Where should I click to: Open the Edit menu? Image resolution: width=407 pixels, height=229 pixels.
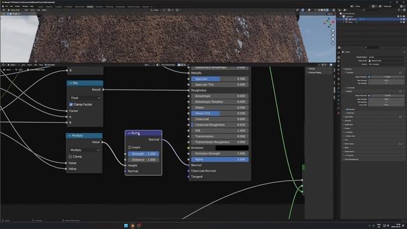click(x=11, y=6)
